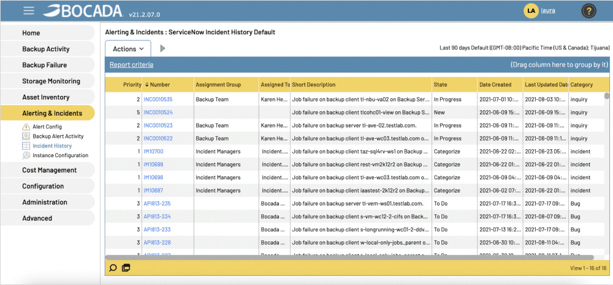Open Asset Inventory section
This screenshot has width=613, height=285.
pyautogui.click(x=47, y=97)
